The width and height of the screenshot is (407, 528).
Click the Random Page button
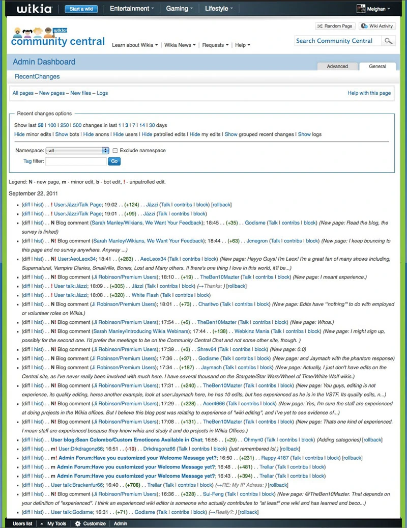click(335, 26)
